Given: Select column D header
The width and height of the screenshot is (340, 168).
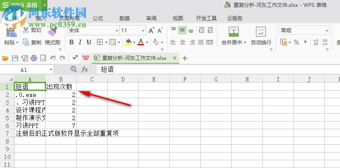Looking at the screenshot, I should [x=123, y=79].
